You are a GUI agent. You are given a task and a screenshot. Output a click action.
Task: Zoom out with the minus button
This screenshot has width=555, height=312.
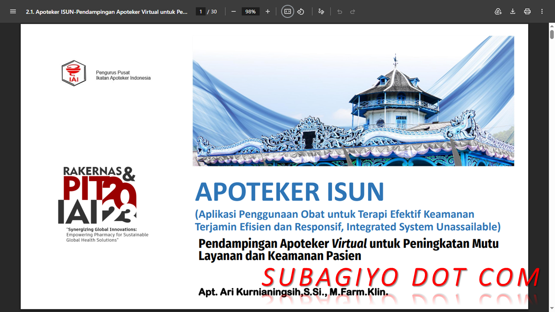234,12
